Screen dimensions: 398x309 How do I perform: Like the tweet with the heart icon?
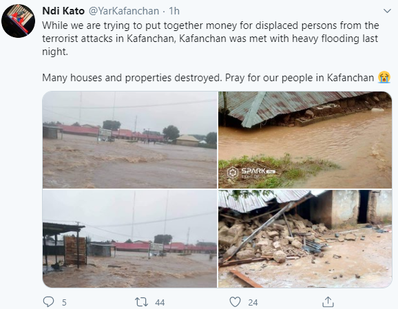click(x=235, y=302)
